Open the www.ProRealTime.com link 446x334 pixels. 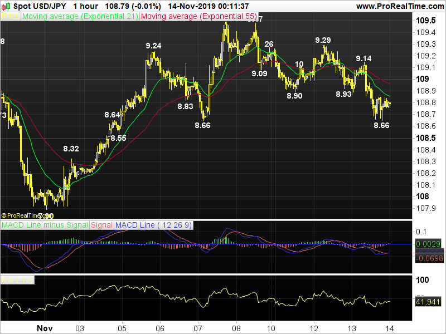pos(399,6)
